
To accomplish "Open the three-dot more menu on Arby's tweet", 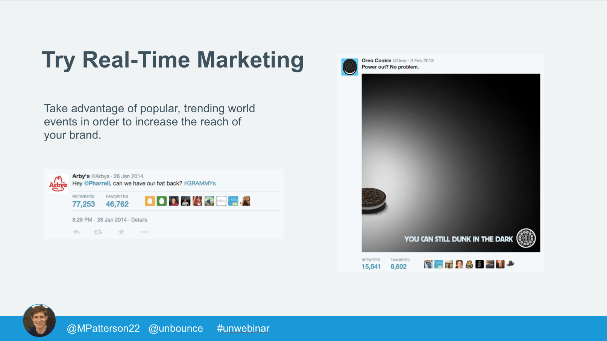I will 144,232.
